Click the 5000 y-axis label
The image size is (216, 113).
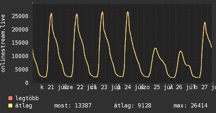pyautogui.click(x=22, y=69)
